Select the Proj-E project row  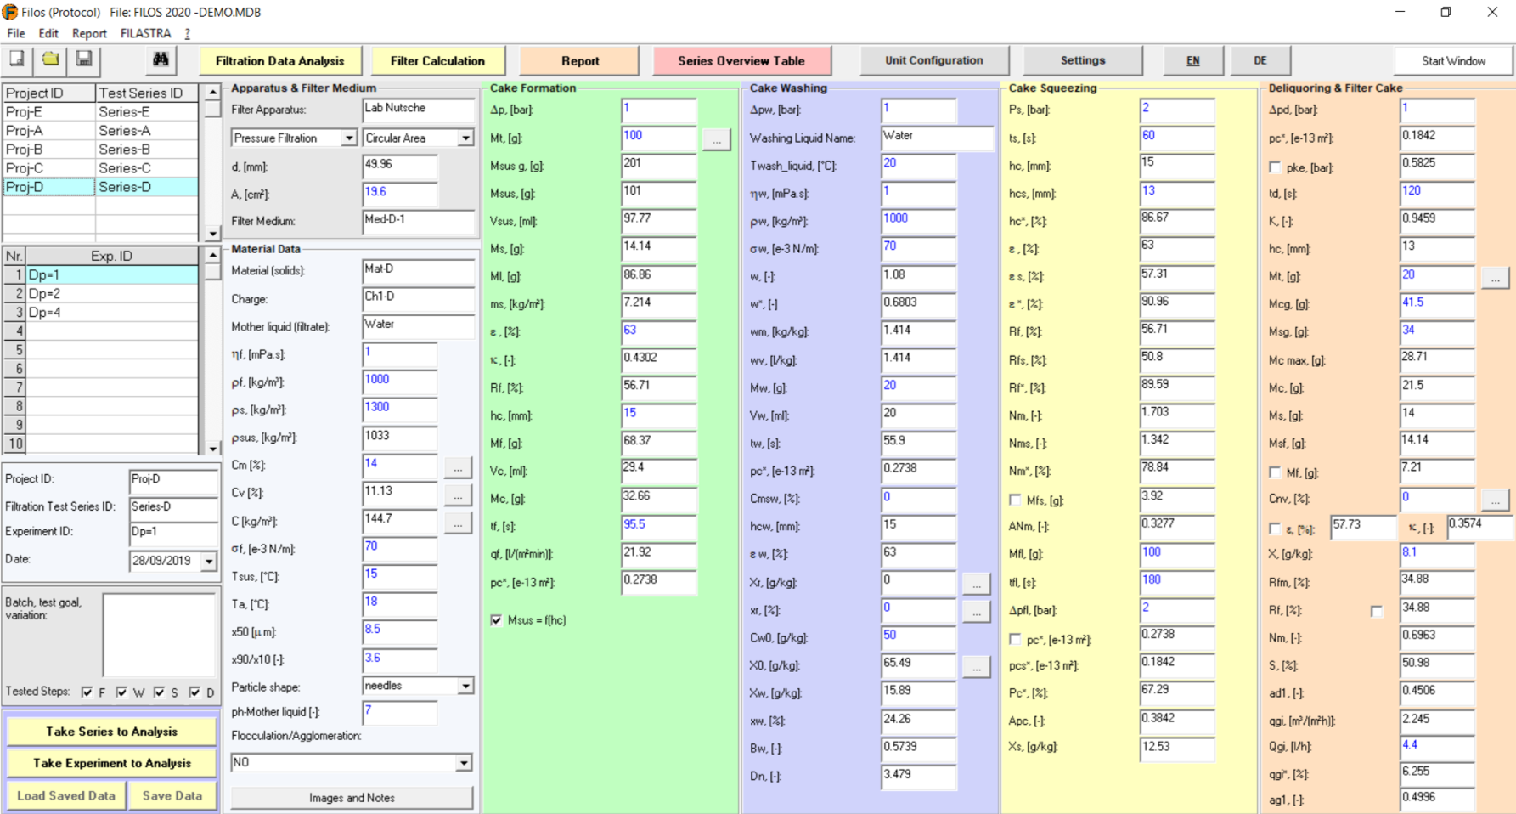click(100, 112)
